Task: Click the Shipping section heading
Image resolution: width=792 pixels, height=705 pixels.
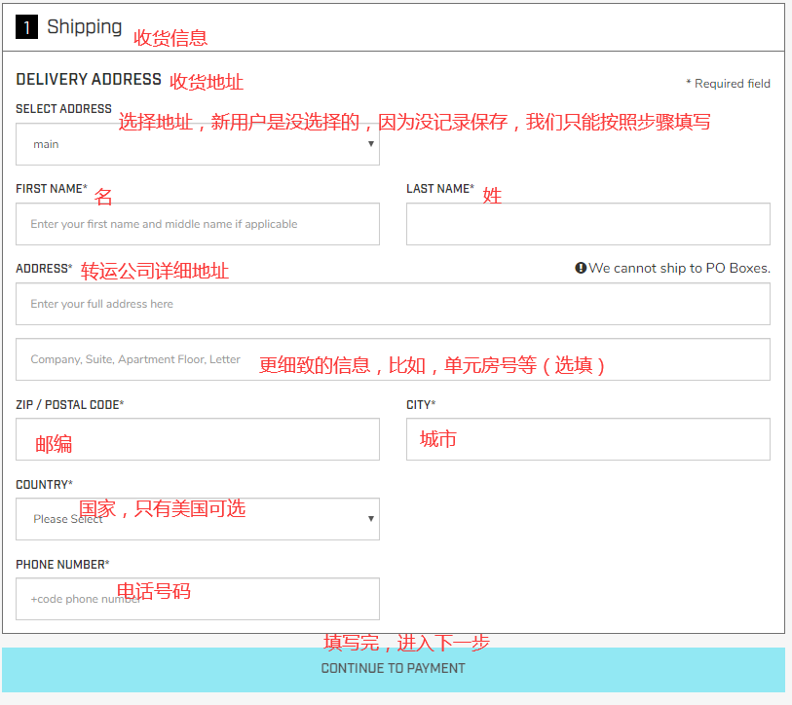Action: [x=84, y=27]
